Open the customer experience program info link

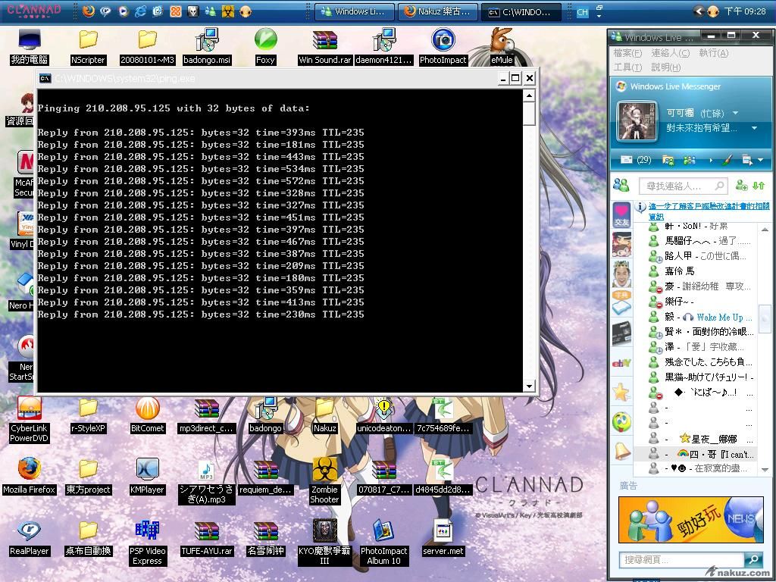tap(709, 211)
